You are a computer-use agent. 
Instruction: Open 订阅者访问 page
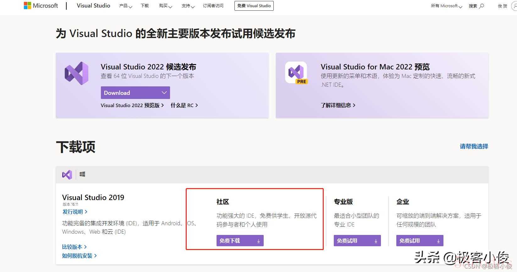(x=213, y=6)
